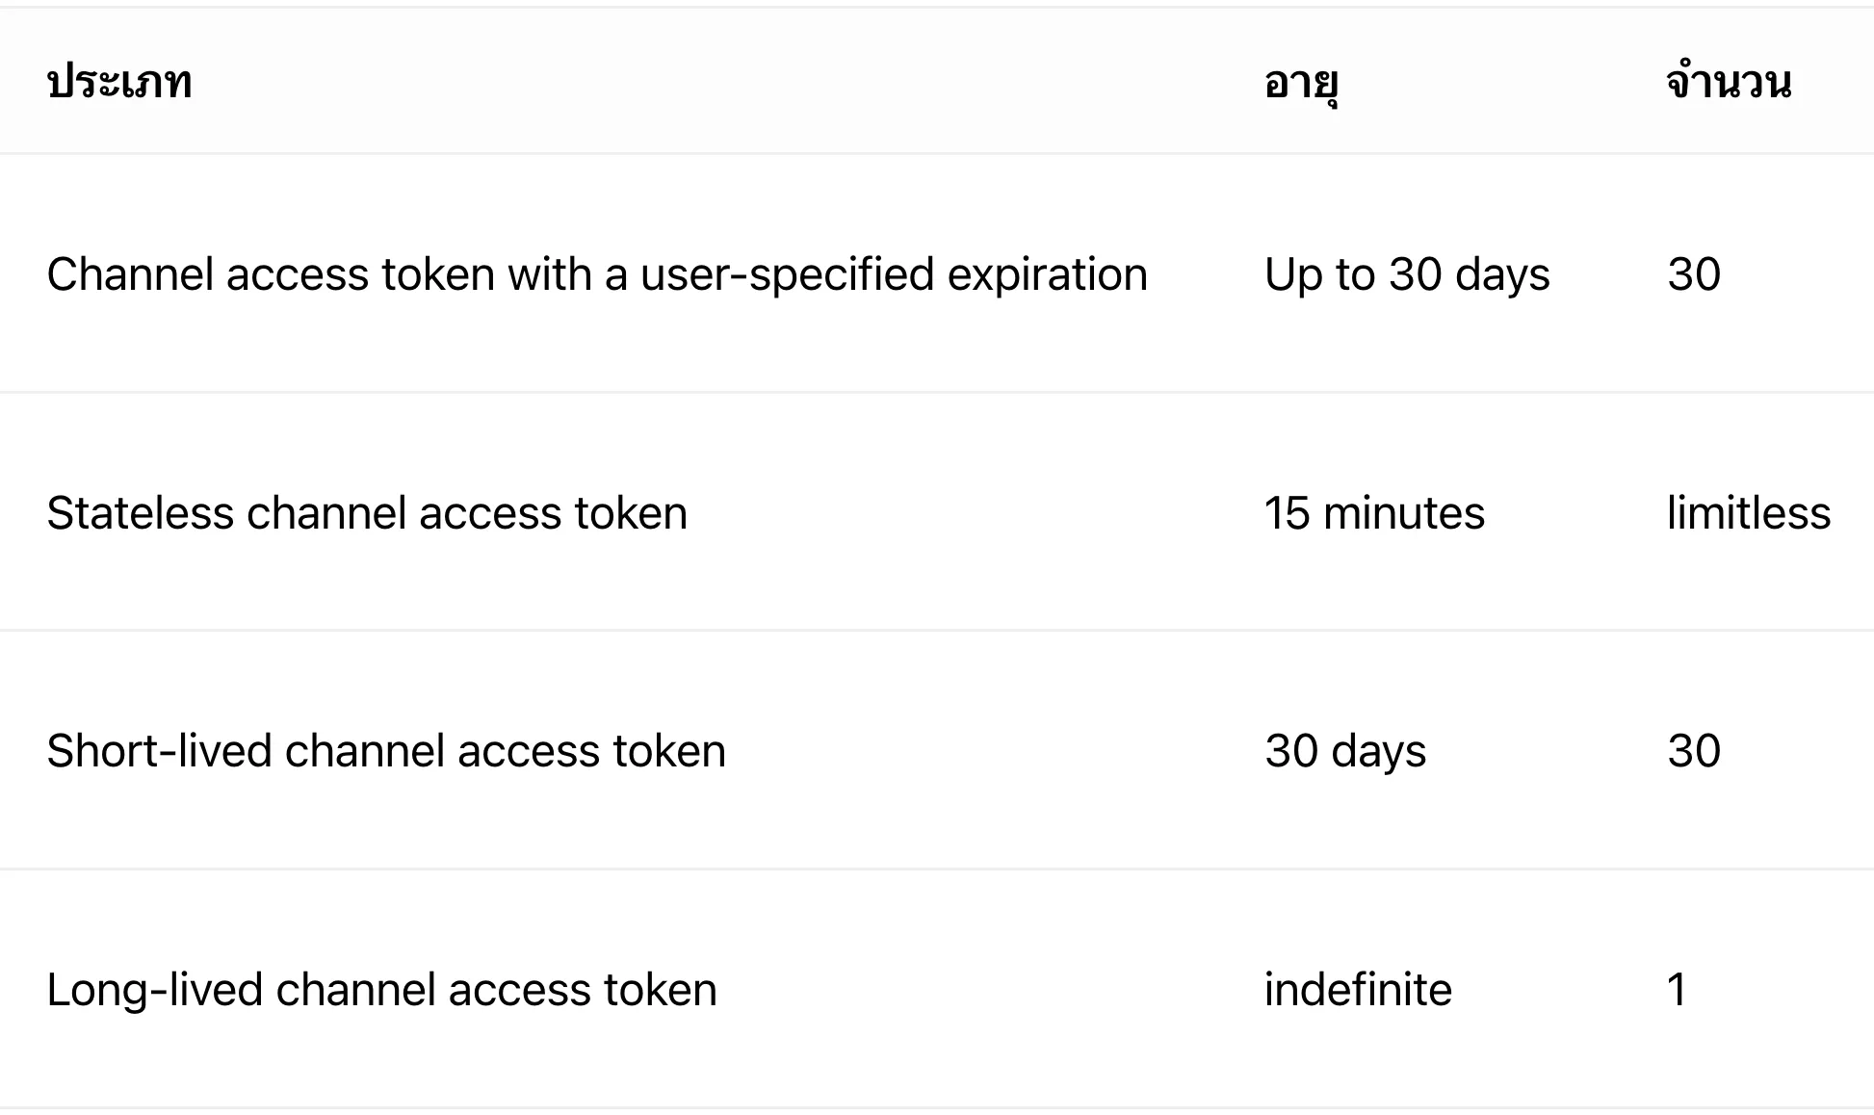Click the ประเภท column header
The height and width of the screenshot is (1115, 1874).
[x=119, y=82]
